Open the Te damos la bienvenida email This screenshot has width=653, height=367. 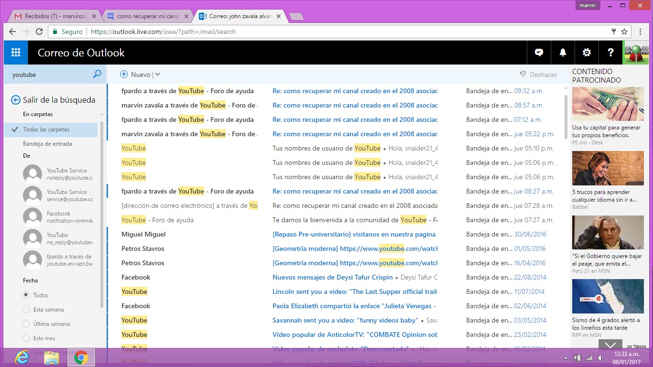[335, 220]
